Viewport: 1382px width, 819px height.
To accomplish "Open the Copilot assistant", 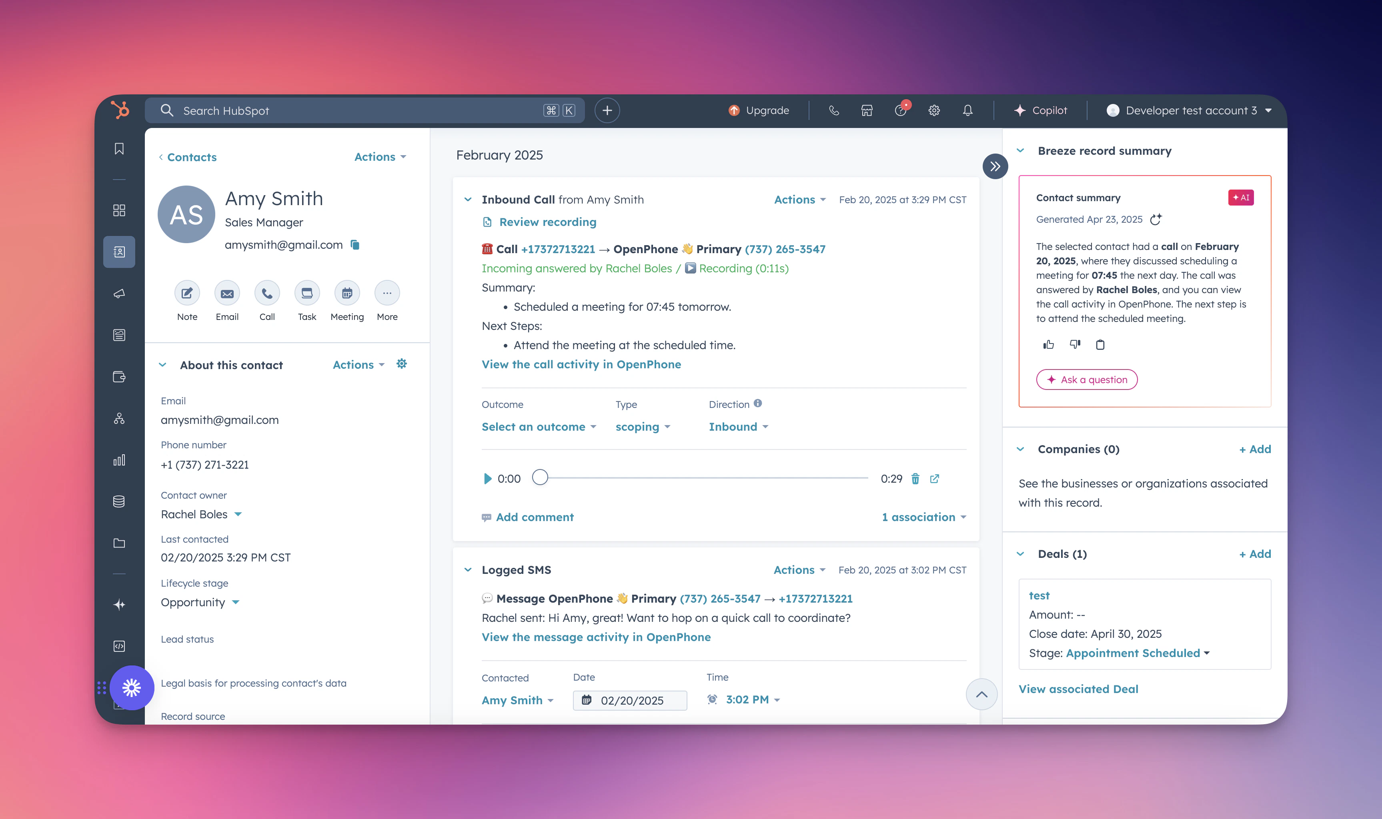I will tap(1041, 110).
